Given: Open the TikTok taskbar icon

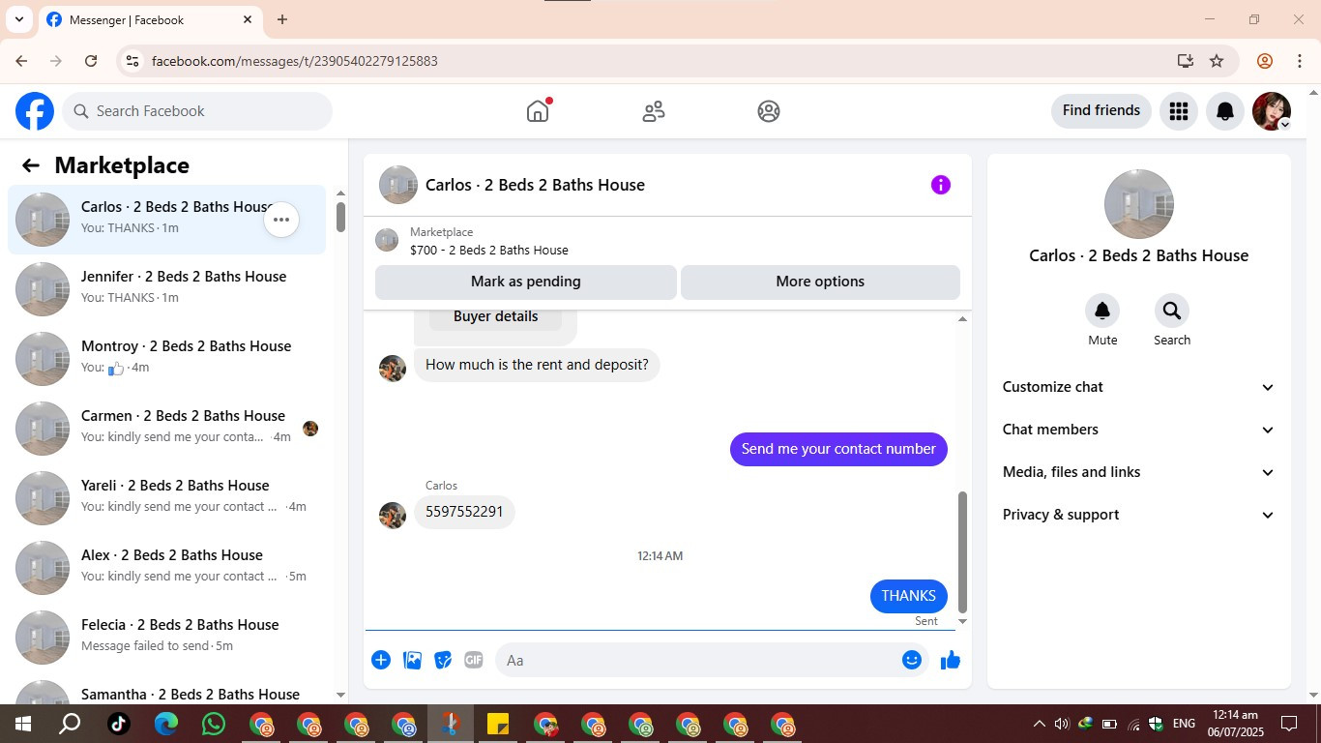Looking at the screenshot, I should (x=118, y=724).
